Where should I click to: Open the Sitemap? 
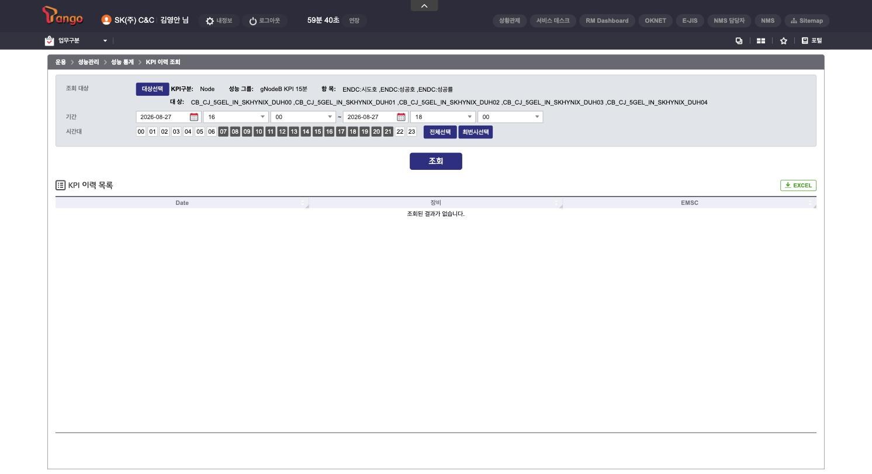click(x=807, y=20)
